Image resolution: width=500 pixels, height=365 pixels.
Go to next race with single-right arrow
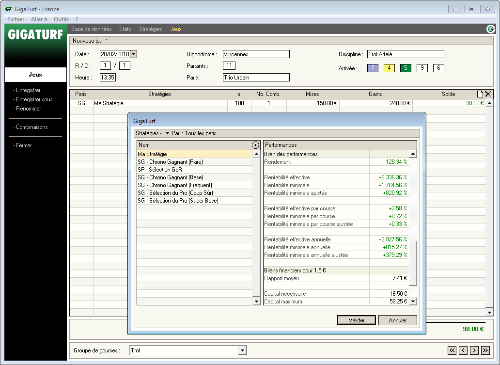click(x=474, y=350)
